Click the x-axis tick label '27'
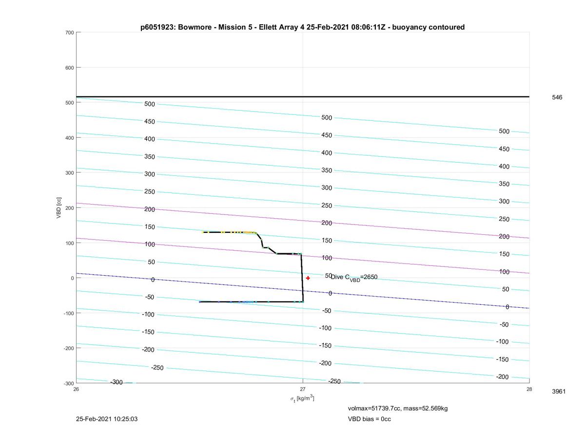The image size is (585, 431). (x=303, y=389)
